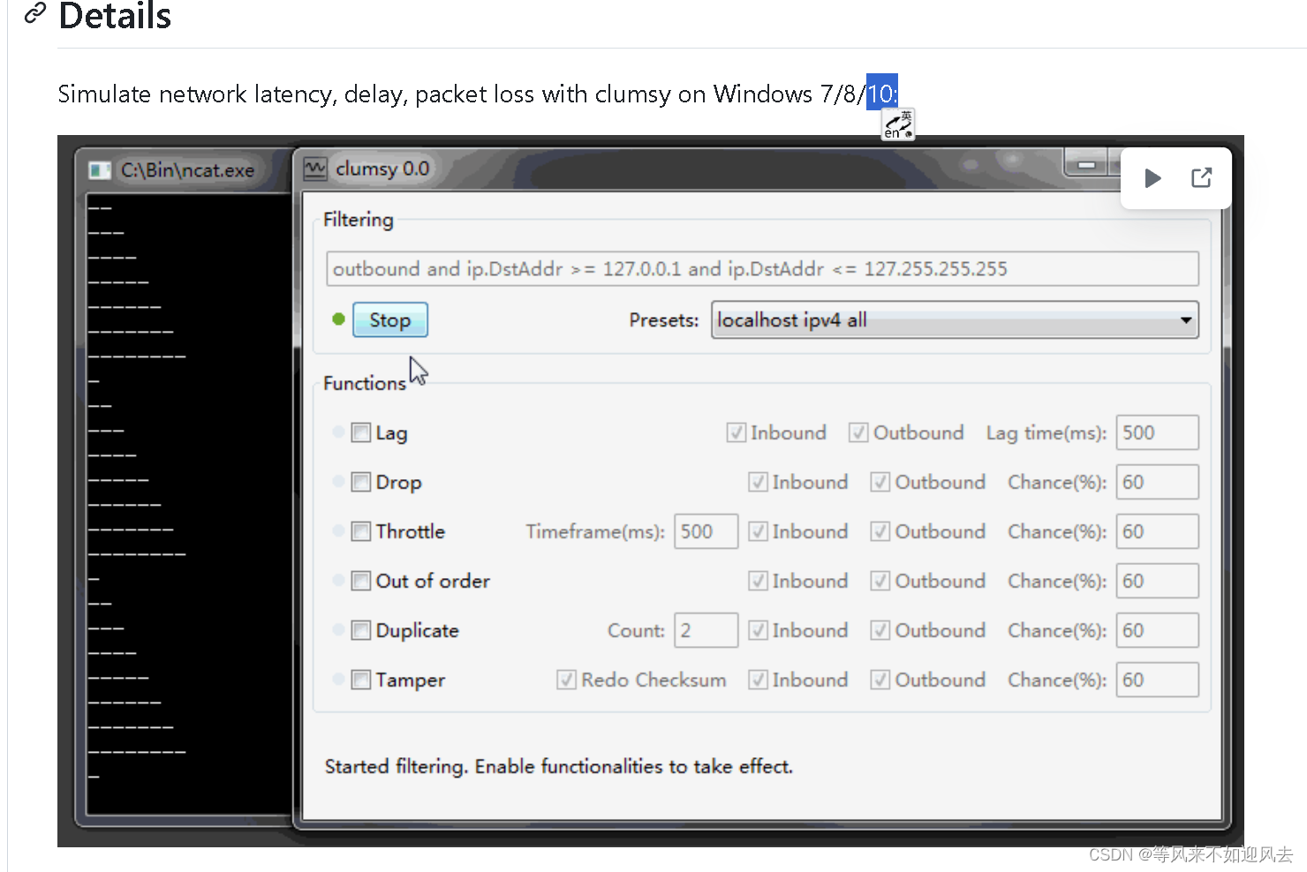Toggle the Throttle row Outbound checkbox
The width and height of the screenshot is (1307, 872).
[x=880, y=531]
